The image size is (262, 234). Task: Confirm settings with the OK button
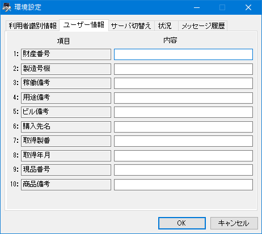coord(182,223)
